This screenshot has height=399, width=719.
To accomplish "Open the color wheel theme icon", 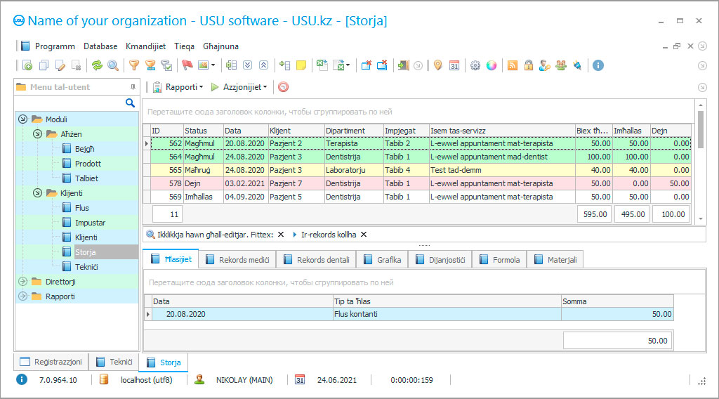I will click(x=492, y=65).
